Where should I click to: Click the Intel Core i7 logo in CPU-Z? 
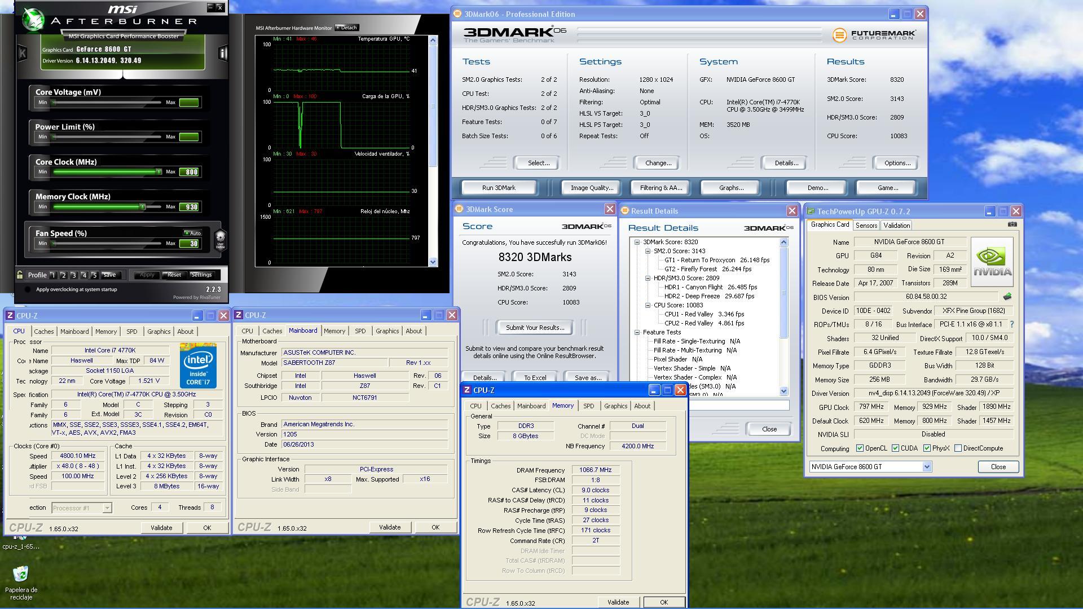click(x=198, y=365)
